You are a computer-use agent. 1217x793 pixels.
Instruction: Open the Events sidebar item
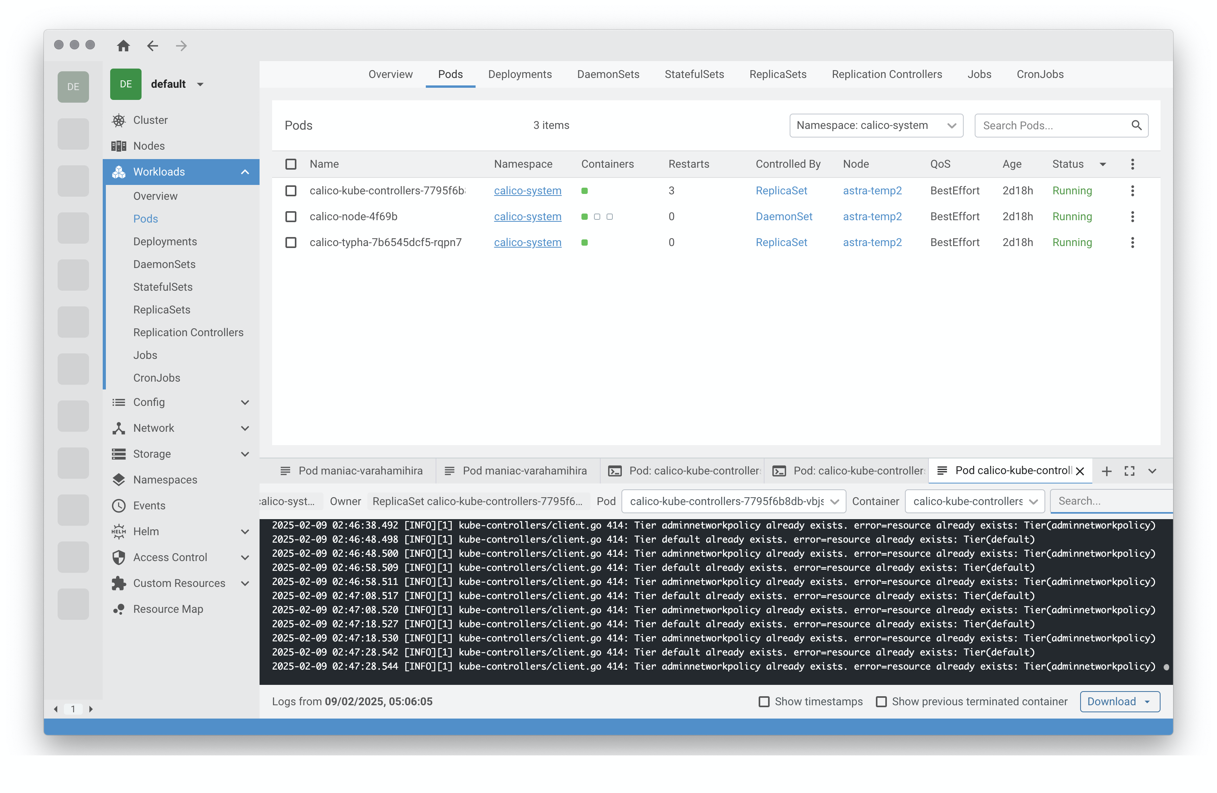click(149, 505)
